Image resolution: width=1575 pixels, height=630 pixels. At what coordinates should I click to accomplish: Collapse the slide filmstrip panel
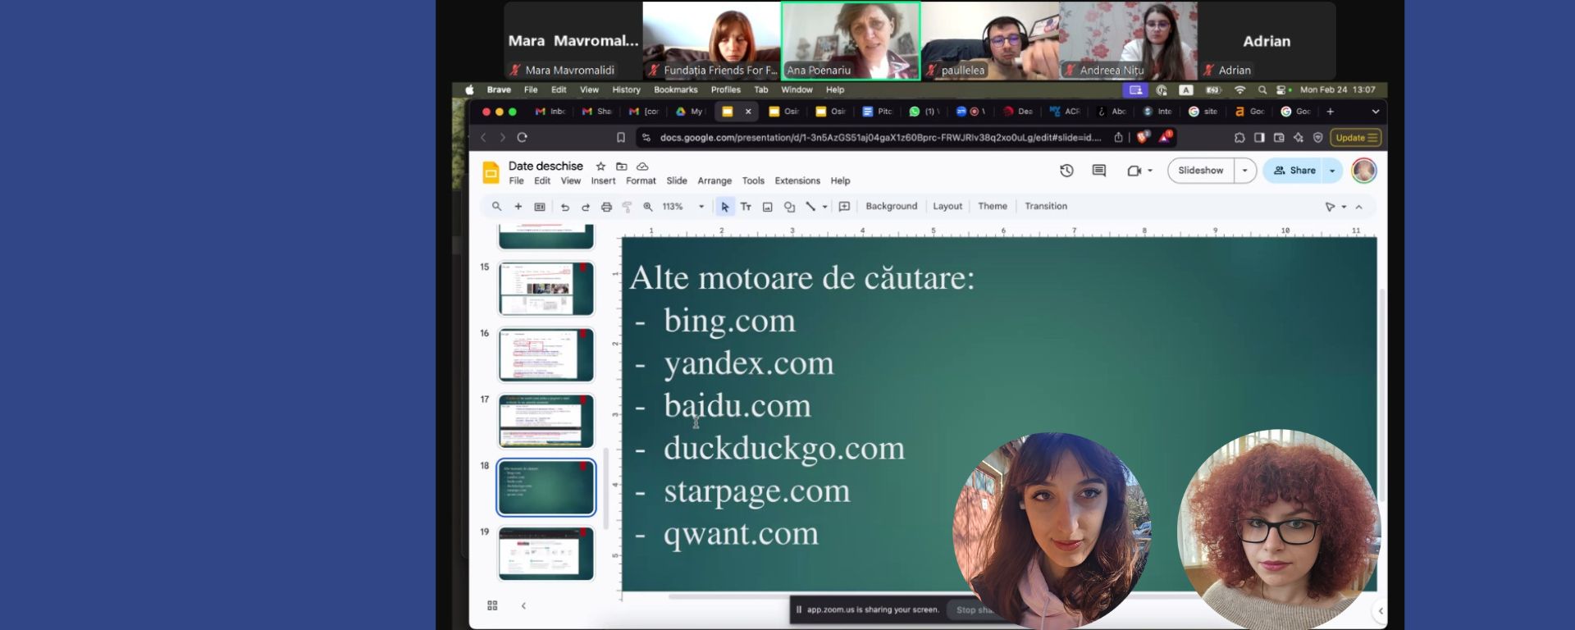(x=523, y=605)
